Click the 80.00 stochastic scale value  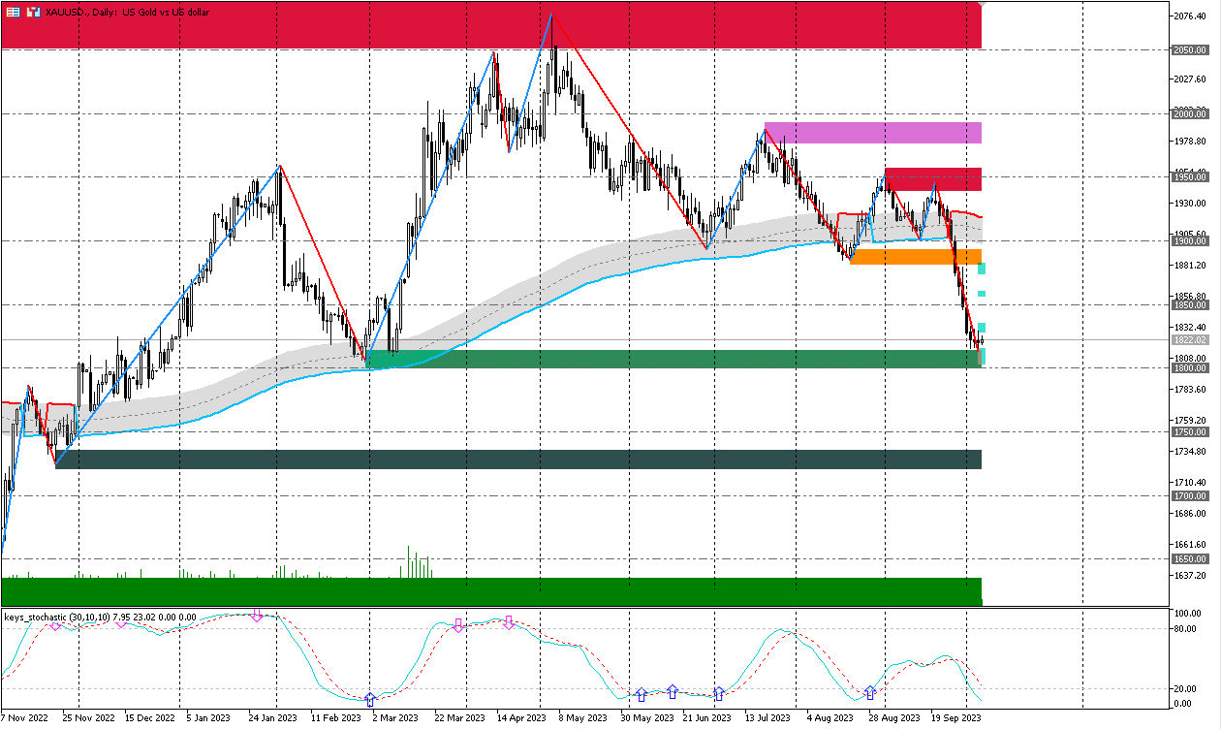click(1186, 629)
